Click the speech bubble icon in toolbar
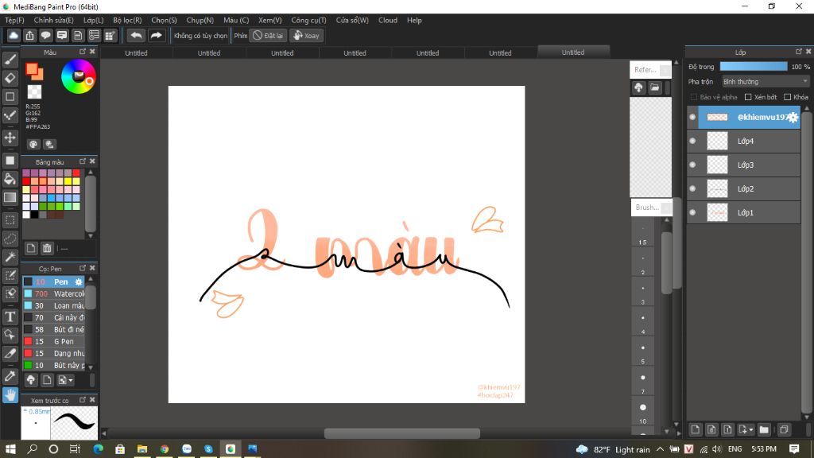This screenshot has width=814, height=458. pos(45,35)
